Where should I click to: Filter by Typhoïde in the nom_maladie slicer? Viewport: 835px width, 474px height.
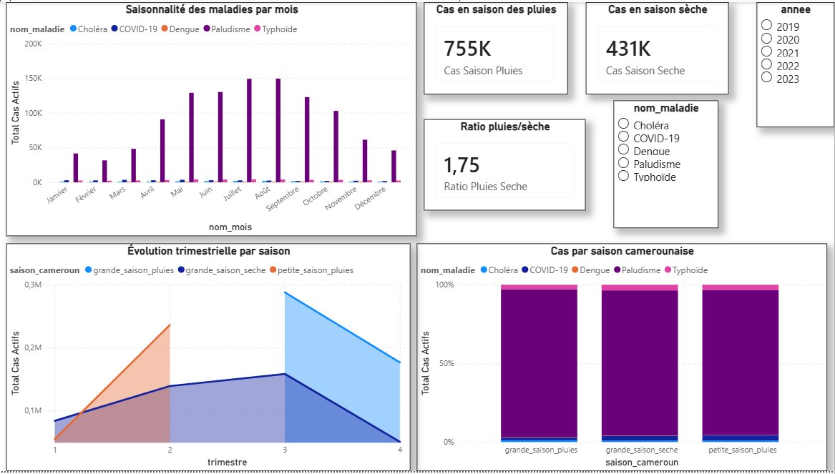coord(624,176)
